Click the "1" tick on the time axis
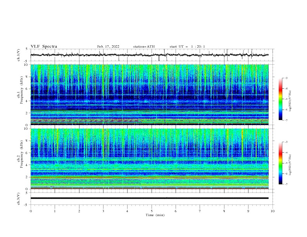 click(x=55, y=211)
